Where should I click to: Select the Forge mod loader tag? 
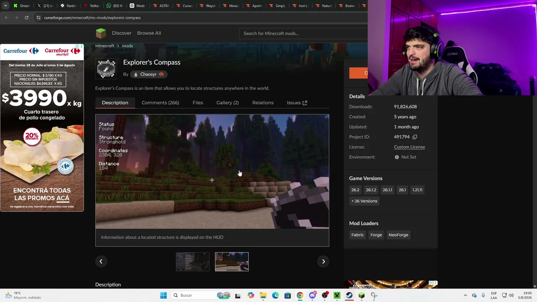[x=376, y=235]
